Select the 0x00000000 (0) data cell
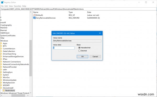This screenshot has width=157, height=97. point(93,18)
